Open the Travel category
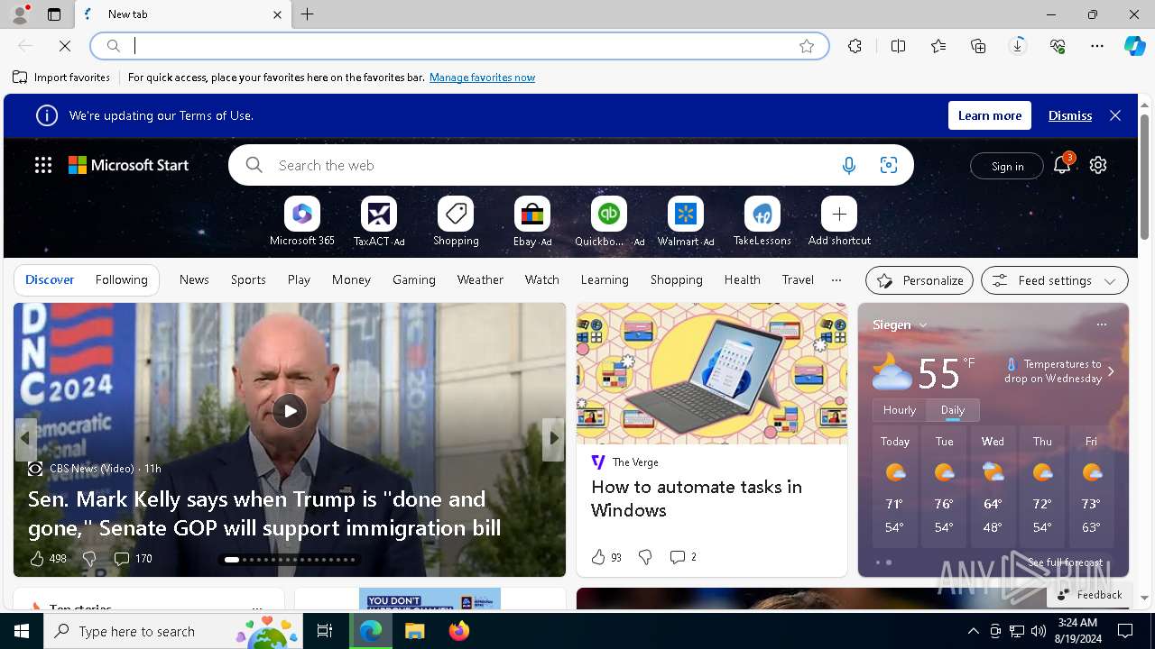 (x=798, y=279)
